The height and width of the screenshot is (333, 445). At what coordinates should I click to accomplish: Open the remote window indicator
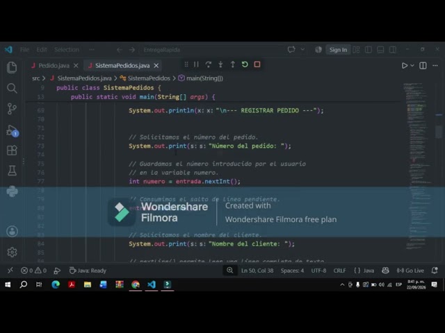click(x=10, y=271)
